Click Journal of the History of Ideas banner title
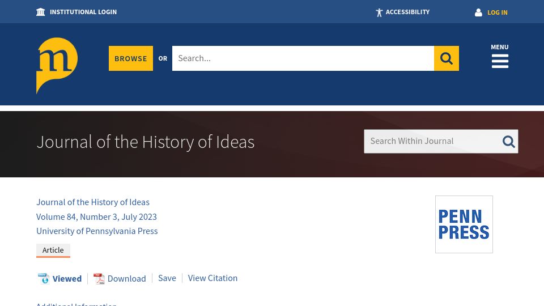The image size is (544, 306). (x=146, y=142)
